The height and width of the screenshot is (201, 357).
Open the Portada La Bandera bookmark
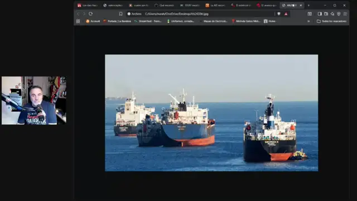[117, 21]
